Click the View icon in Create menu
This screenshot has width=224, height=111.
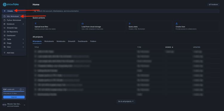tap(4, 47)
